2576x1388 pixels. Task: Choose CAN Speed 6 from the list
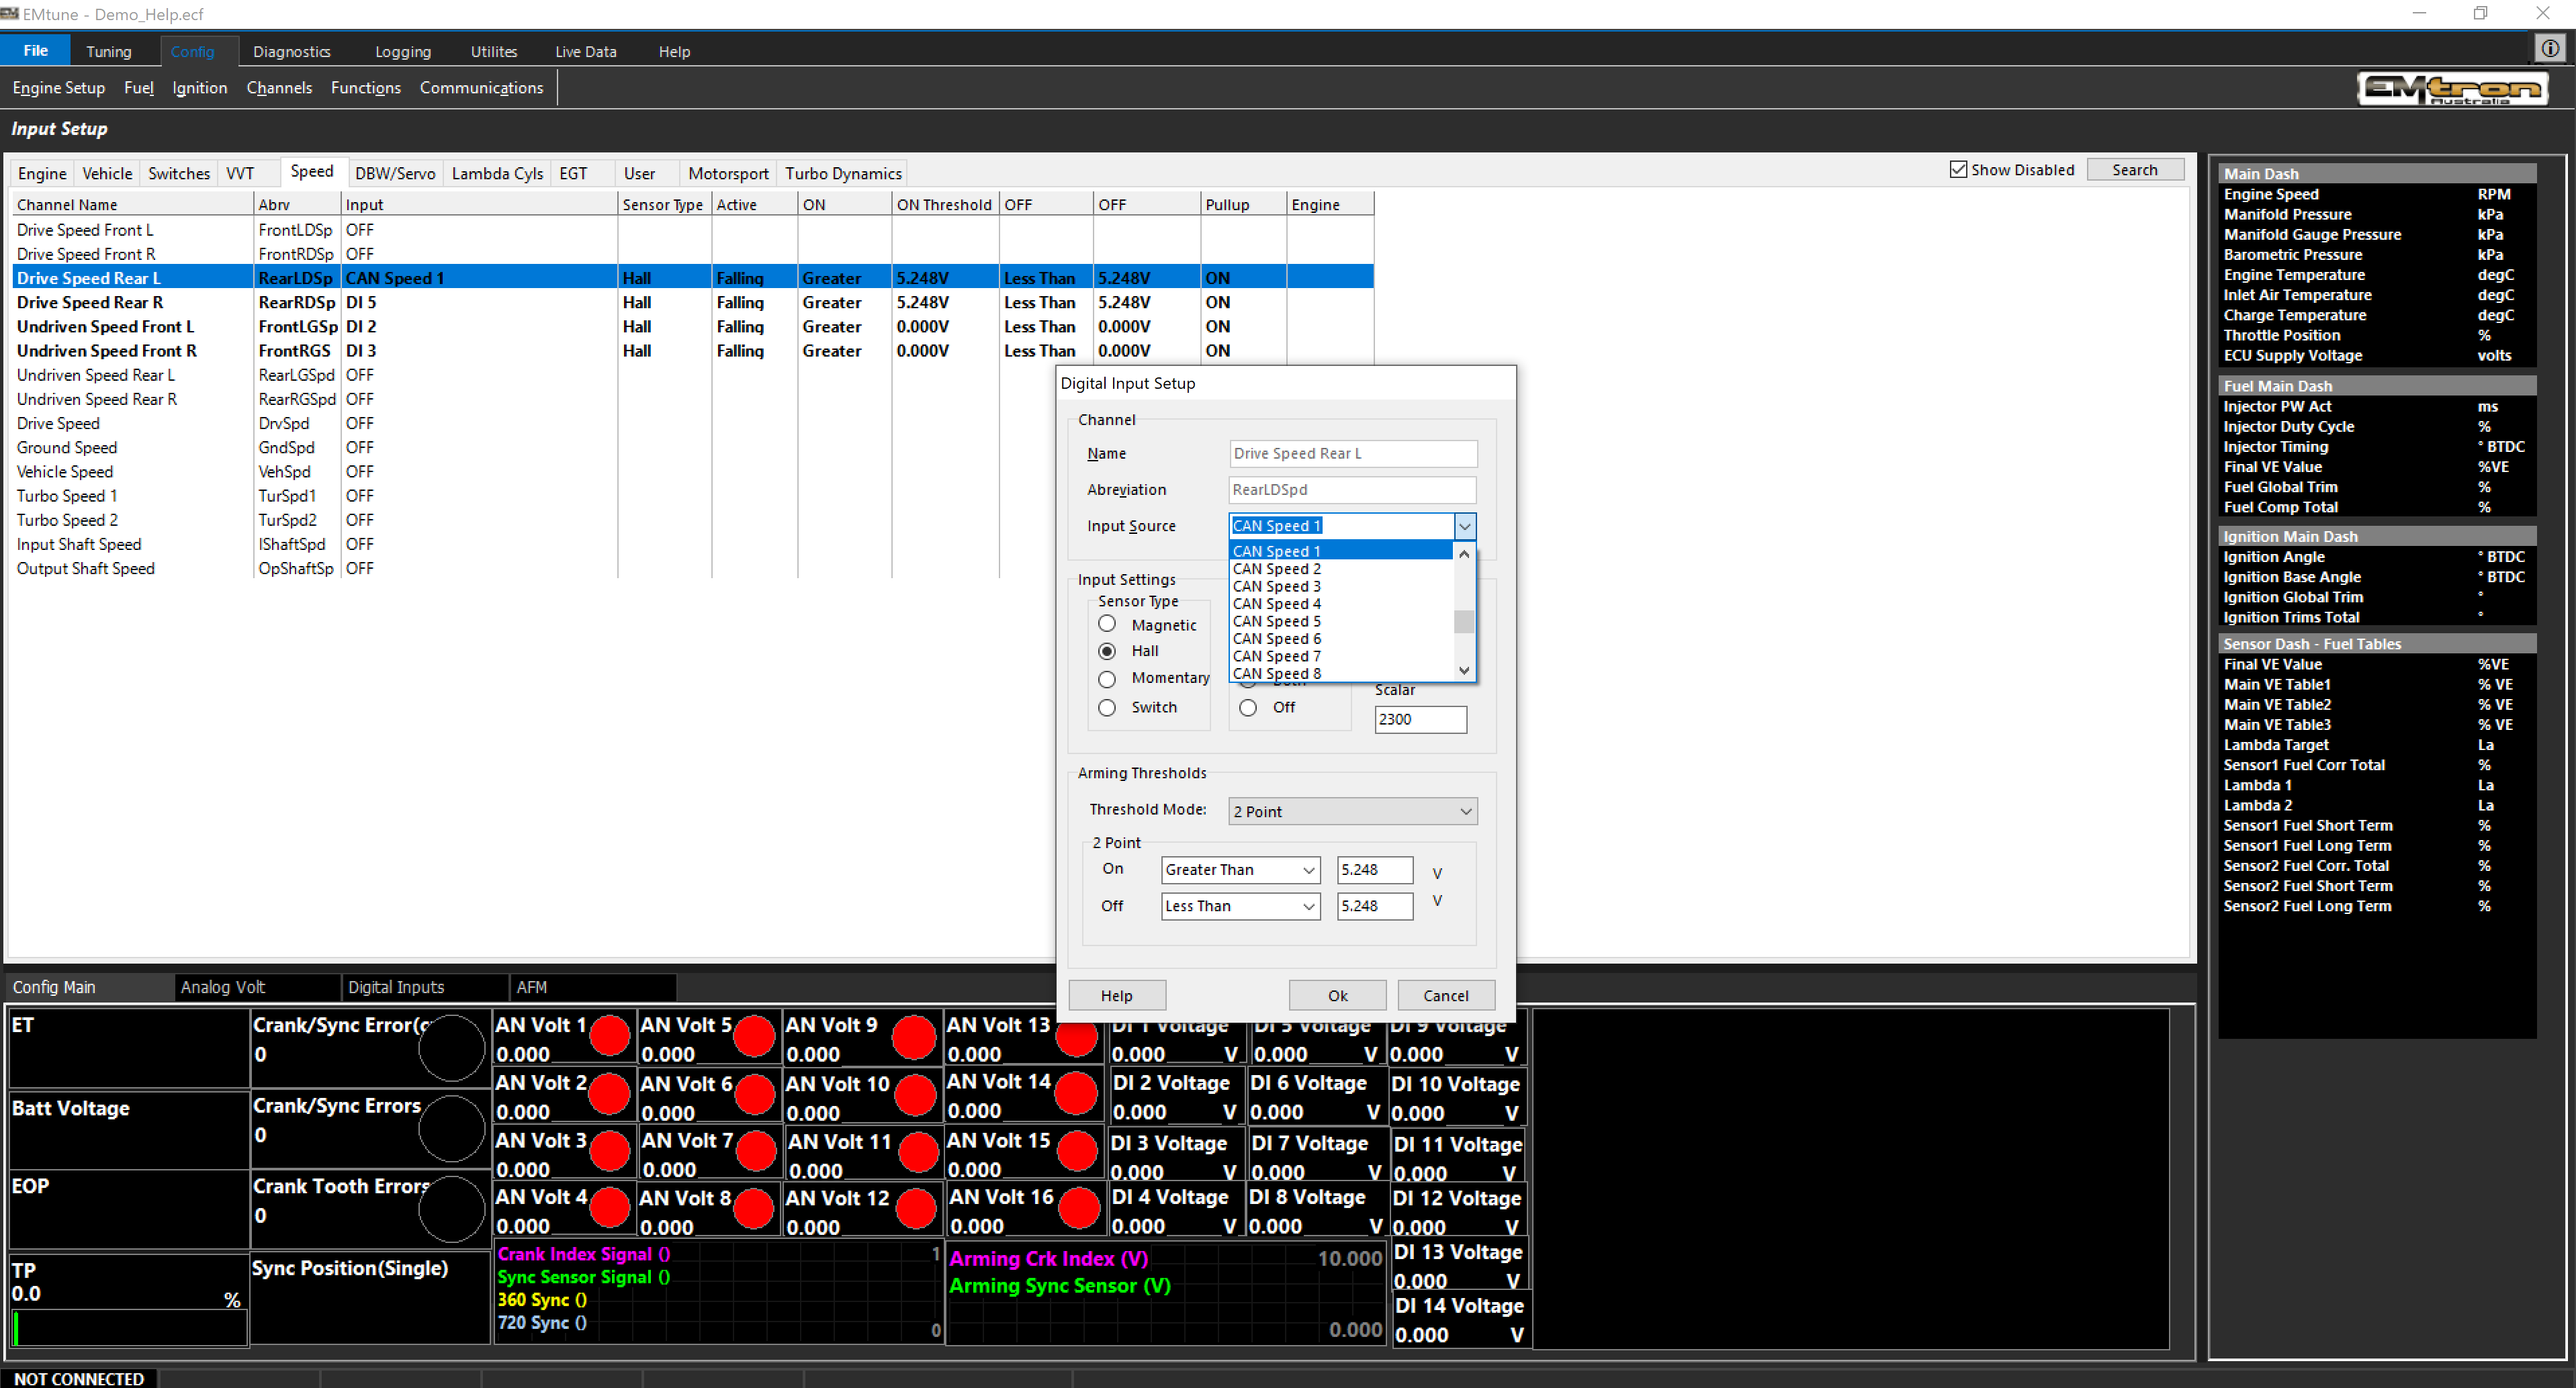[1341, 638]
